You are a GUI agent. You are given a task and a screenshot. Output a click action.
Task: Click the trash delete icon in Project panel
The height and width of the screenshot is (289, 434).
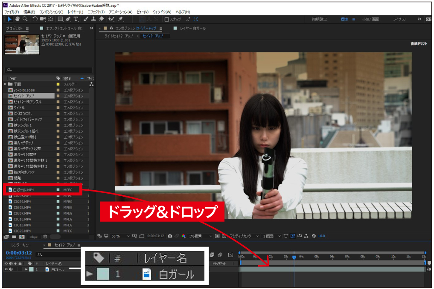tap(45, 237)
